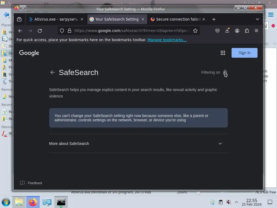
Task: Click the Sign in button
Action: pyautogui.click(x=244, y=53)
